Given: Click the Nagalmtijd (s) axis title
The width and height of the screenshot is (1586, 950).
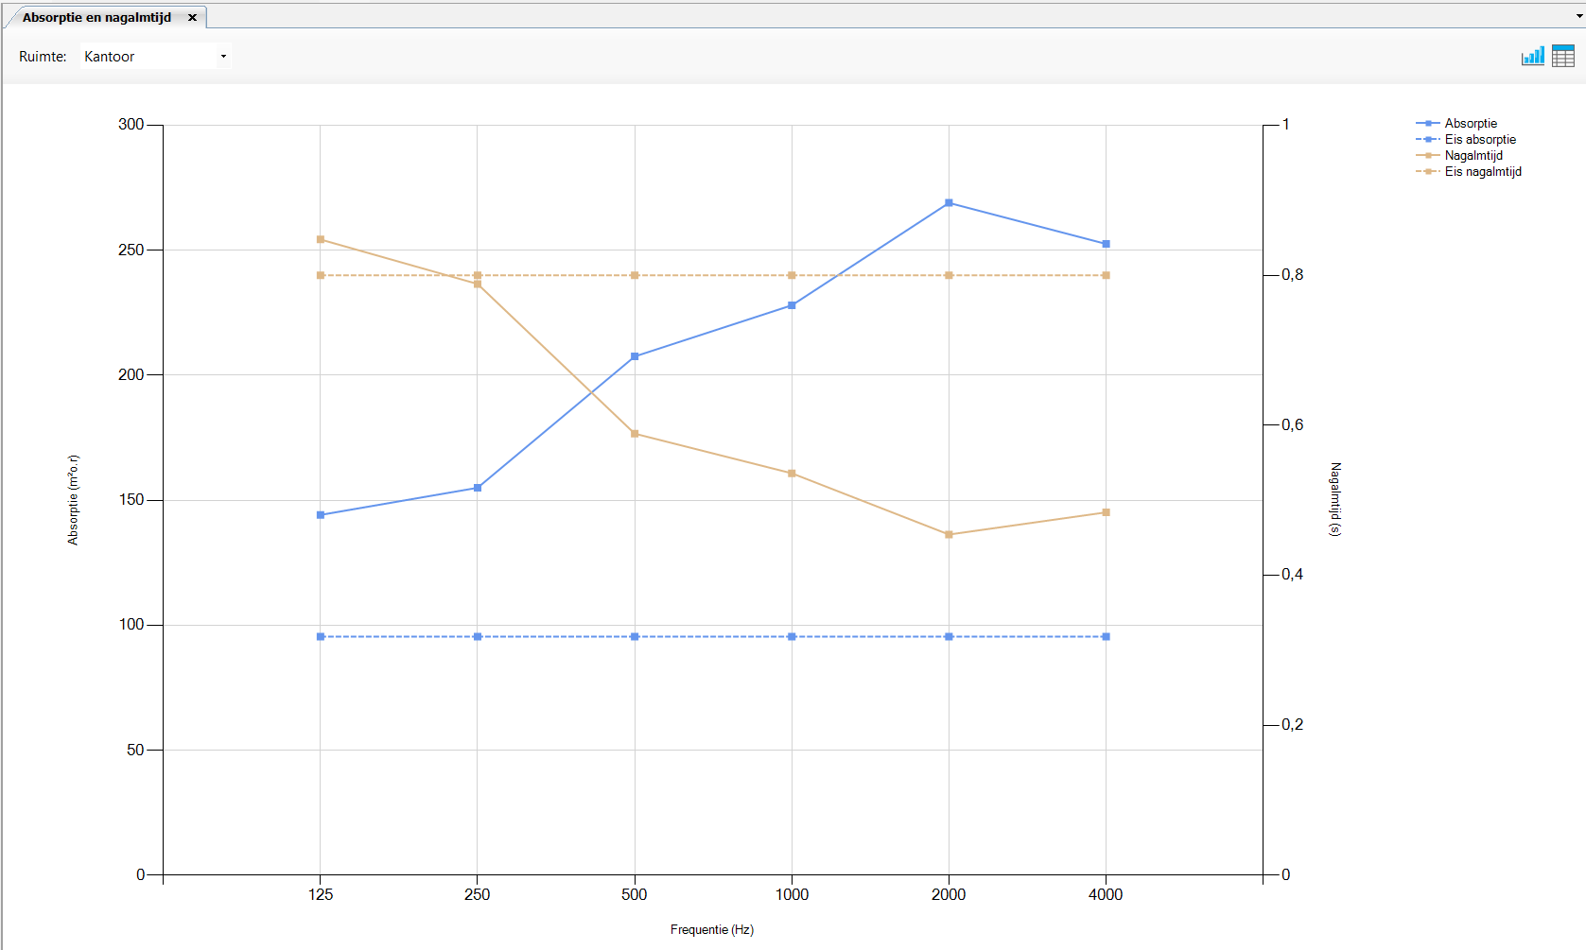Looking at the screenshot, I should [1335, 499].
